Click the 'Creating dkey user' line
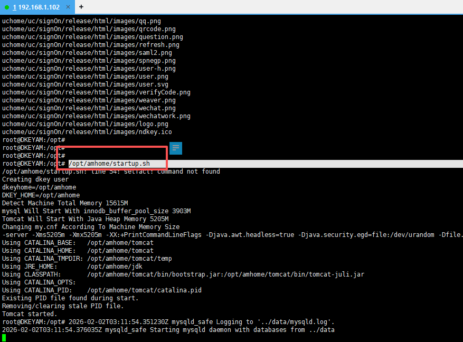The image size is (463, 342). point(35,179)
